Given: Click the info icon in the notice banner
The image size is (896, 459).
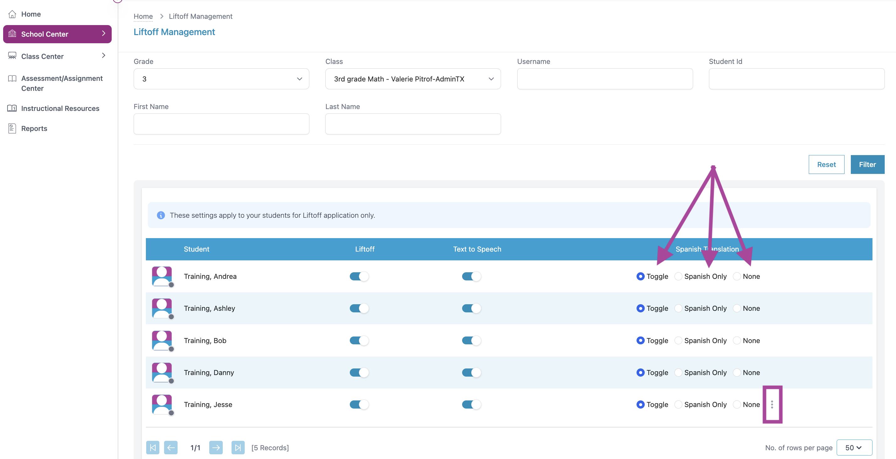Looking at the screenshot, I should pyautogui.click(x=161, y=216).
